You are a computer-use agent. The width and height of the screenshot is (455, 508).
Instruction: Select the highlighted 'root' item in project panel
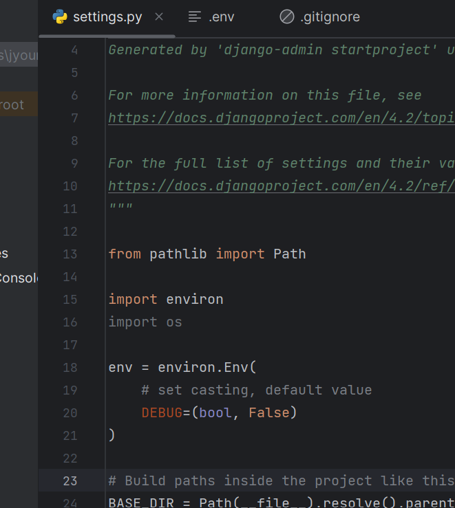(x=19, y=104)
